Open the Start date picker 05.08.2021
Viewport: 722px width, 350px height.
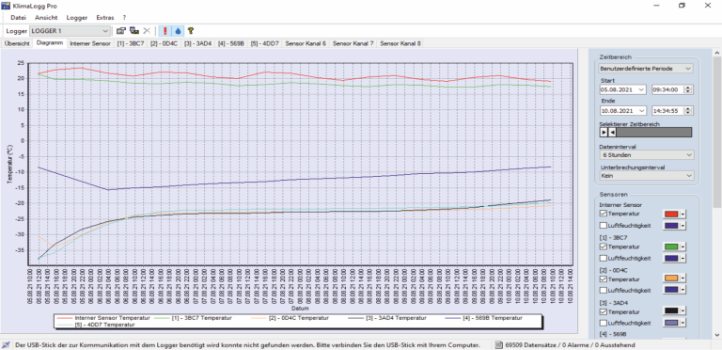point(622,89)
